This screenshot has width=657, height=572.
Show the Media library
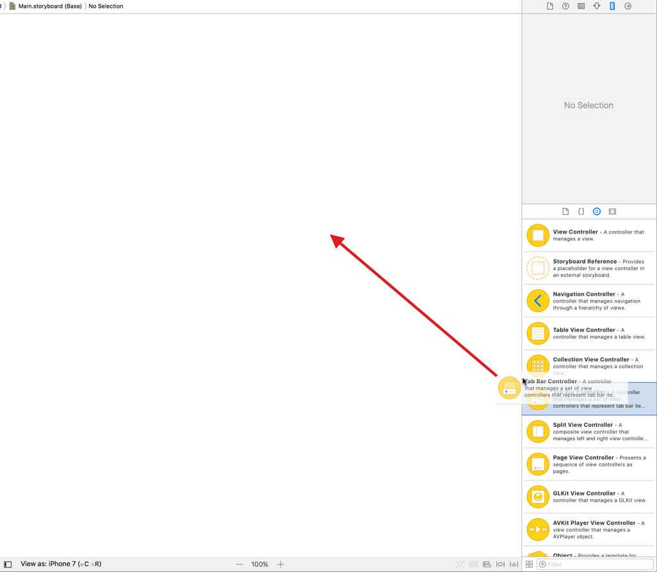612,212
